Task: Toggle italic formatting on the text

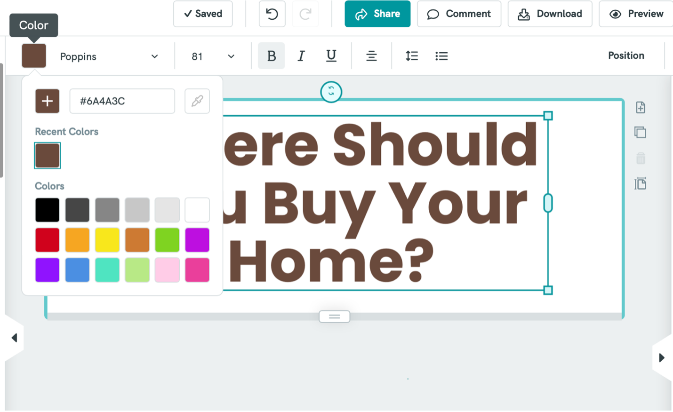Action: click(301, 55)
